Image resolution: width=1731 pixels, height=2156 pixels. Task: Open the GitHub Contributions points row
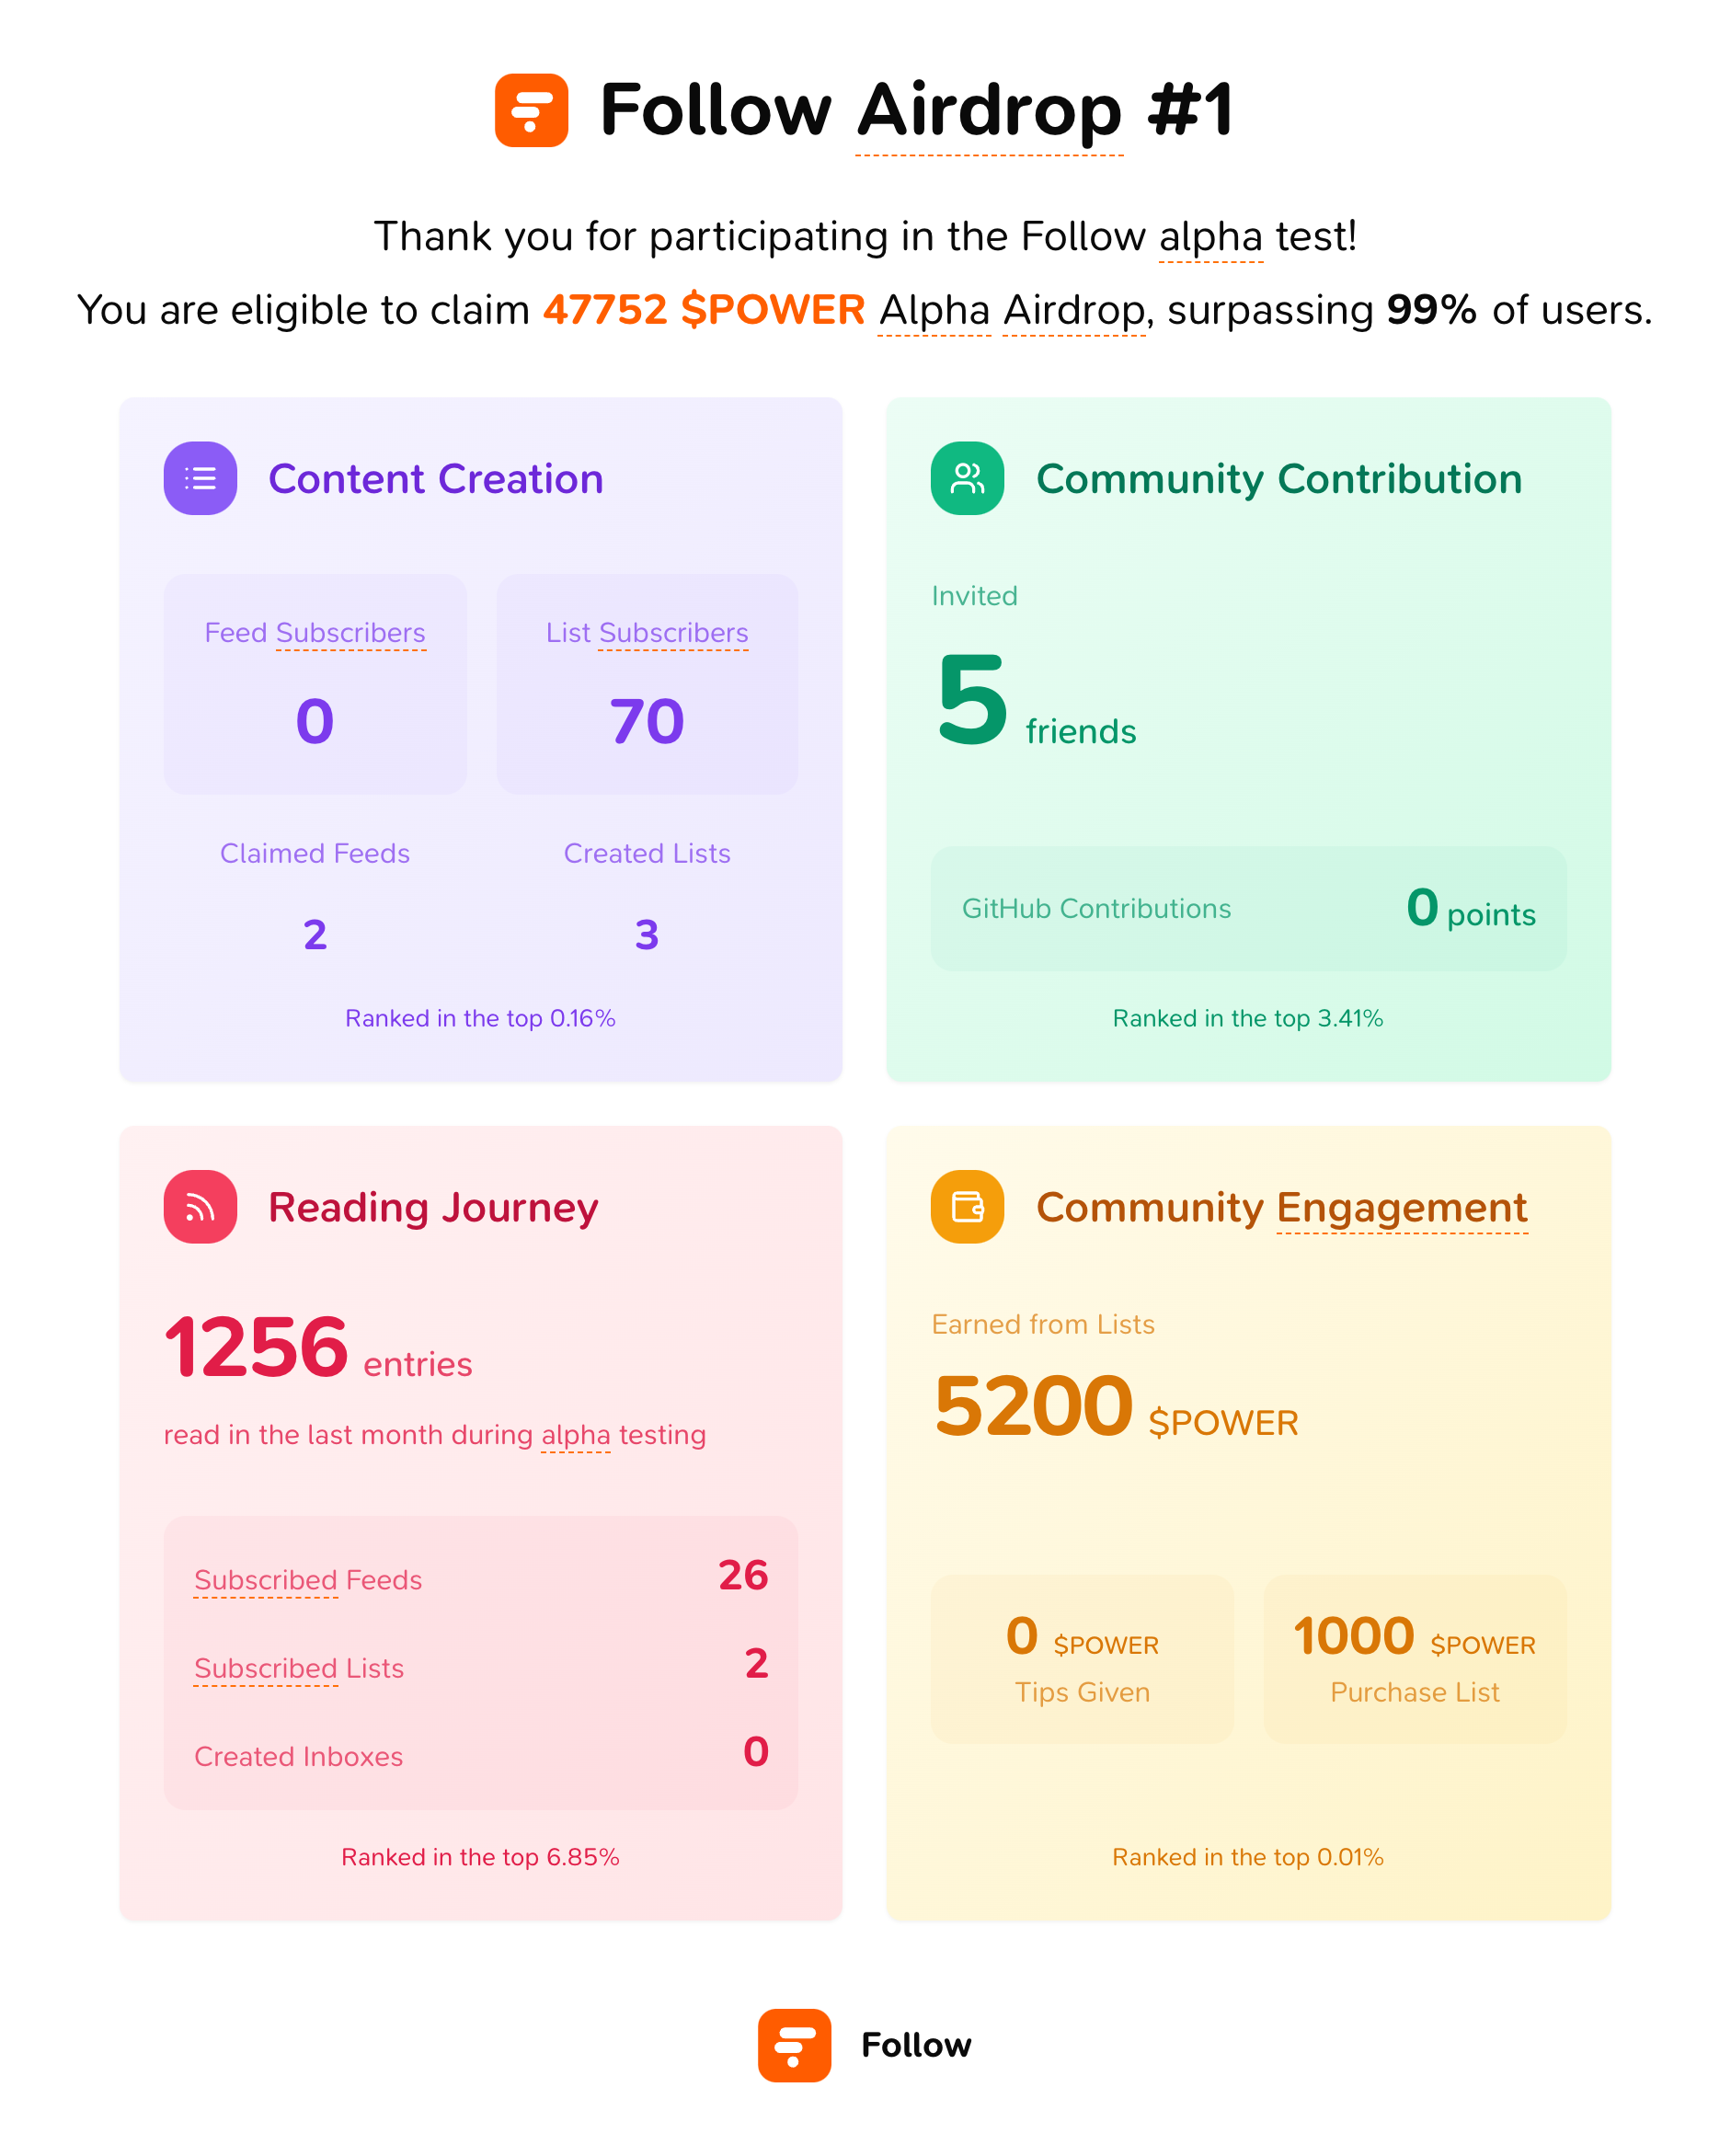pyautogui.click(x=1248, y=908)
